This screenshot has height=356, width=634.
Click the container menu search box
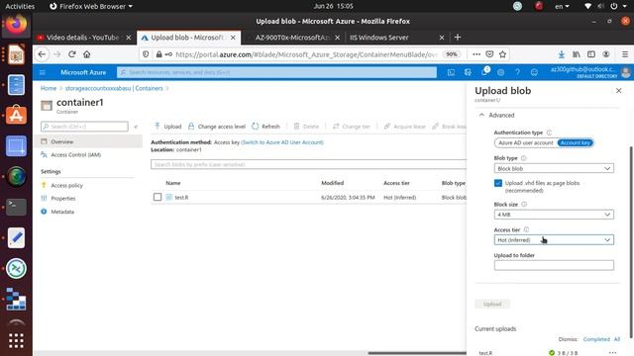[x=84, y=127]
